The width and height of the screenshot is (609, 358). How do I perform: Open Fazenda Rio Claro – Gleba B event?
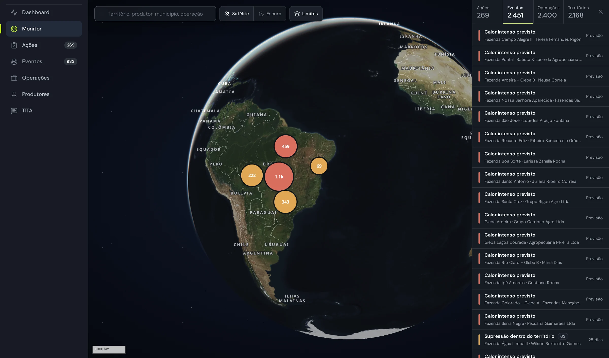pos(540,259)
